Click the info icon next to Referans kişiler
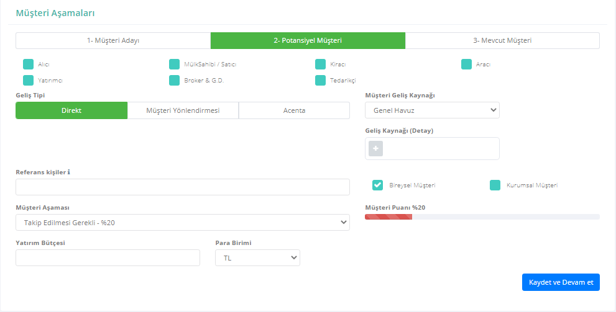Image resolution: width=616 pixels, height=312 pixels. tap(69, 172)
